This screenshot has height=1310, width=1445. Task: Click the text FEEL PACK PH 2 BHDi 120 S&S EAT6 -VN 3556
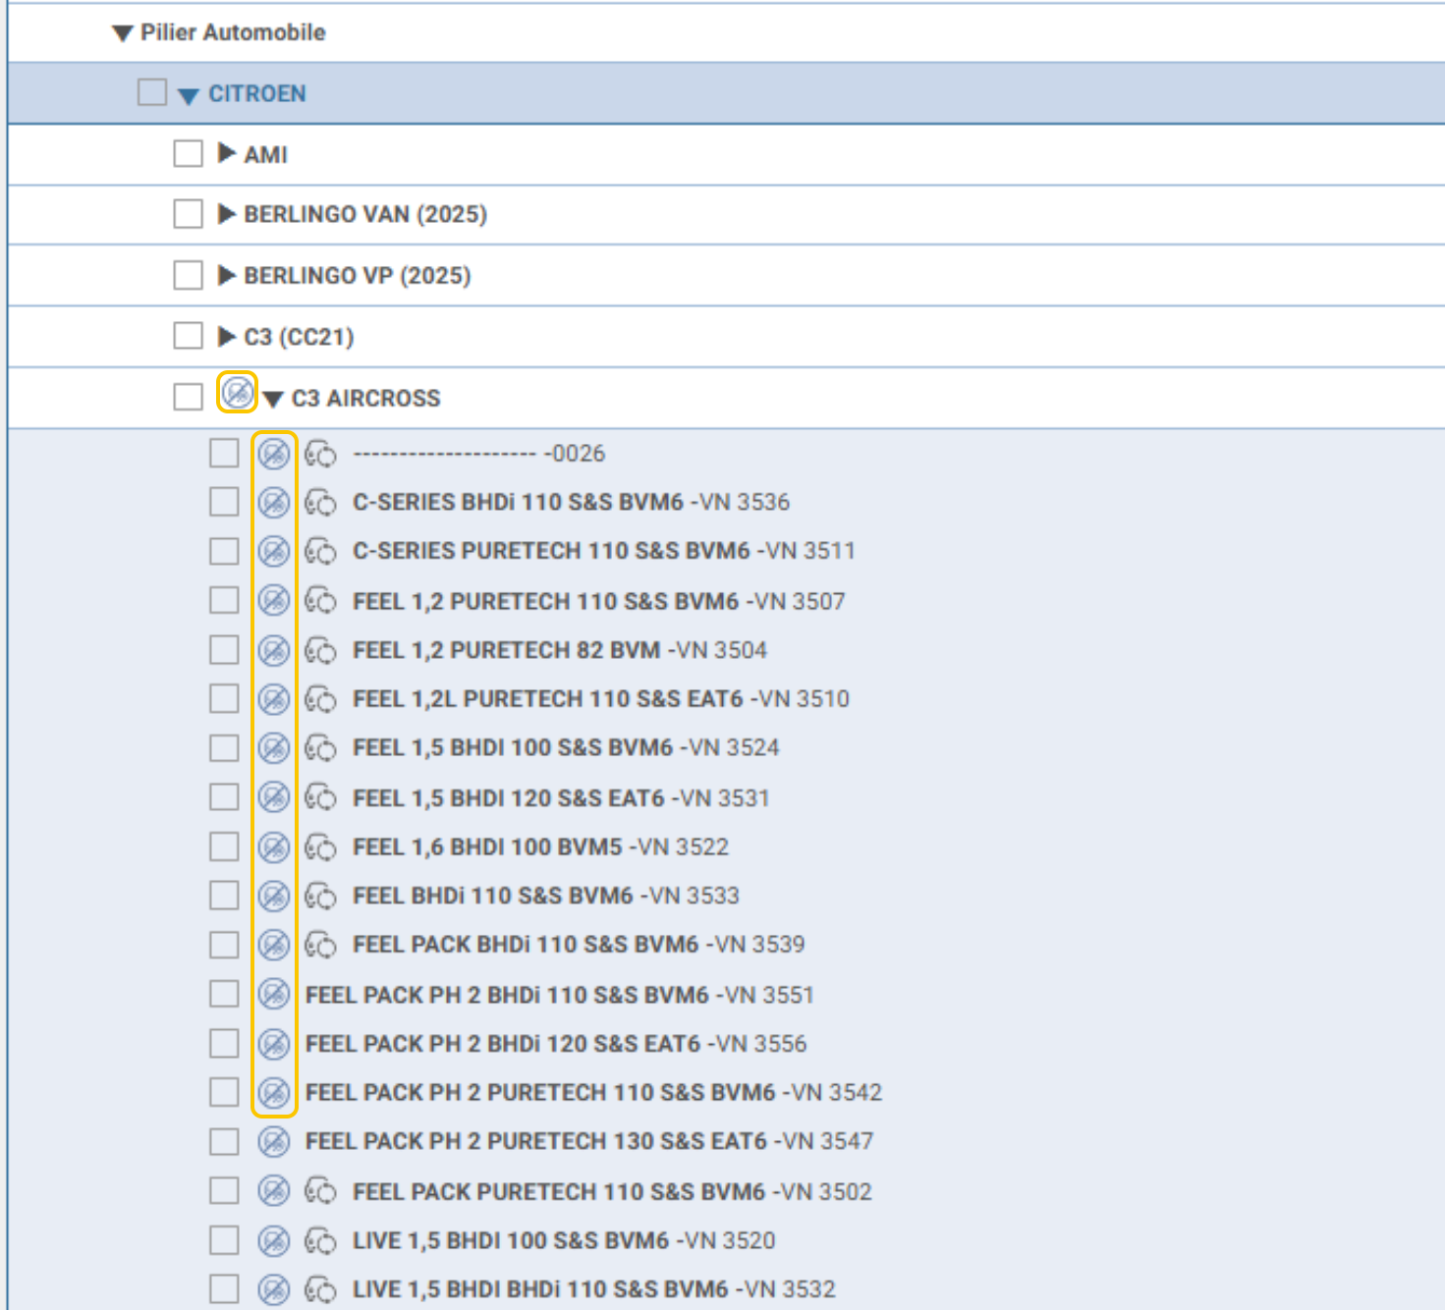point(556,1043)
